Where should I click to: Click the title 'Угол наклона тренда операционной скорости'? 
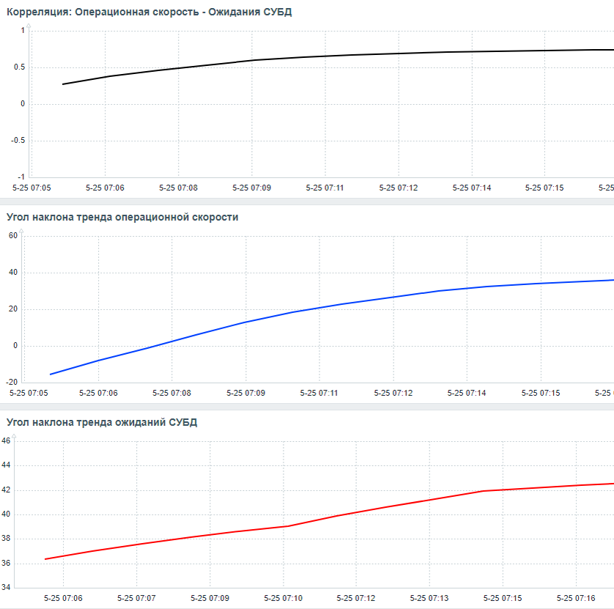tap(122, 218)
